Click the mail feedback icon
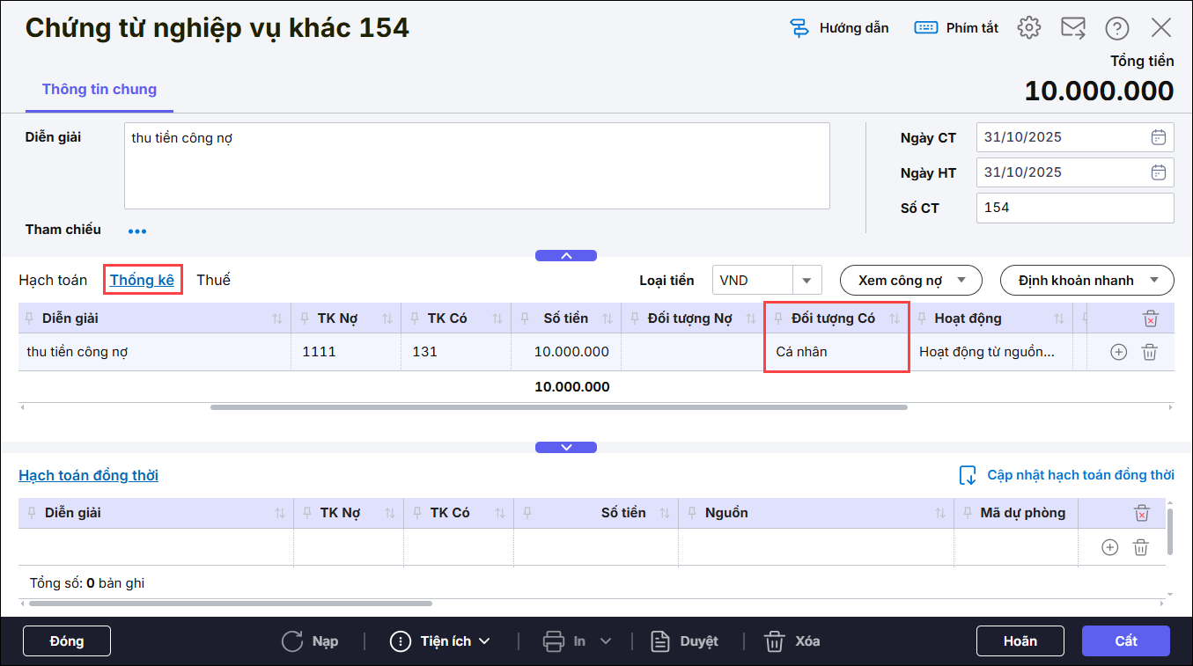The height and width of the screenshot is (666, 1193). (1072, 28)
